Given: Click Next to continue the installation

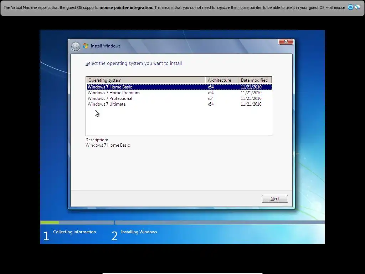Looking at the screenshot, I should [x=275, y=199].
